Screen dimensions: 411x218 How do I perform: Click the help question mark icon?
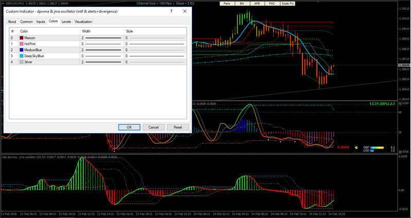click(x=170, y=11)
